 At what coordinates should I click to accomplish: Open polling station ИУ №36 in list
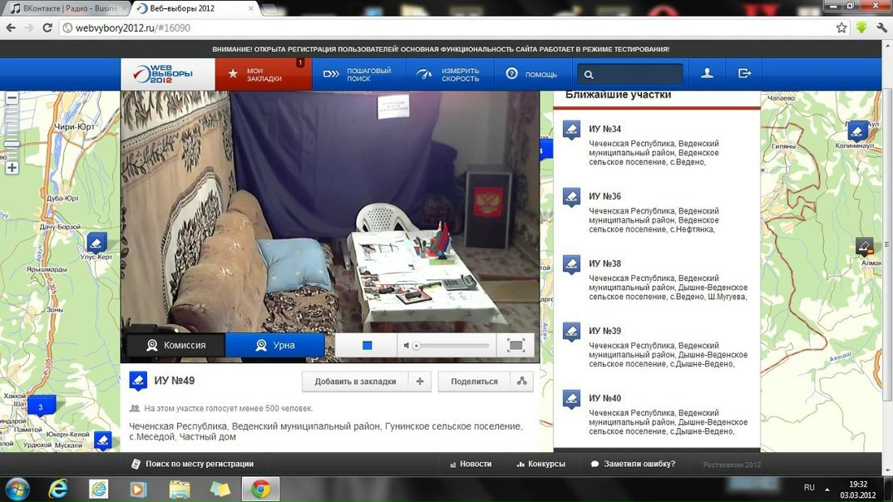pyautogui.click(x=604, y=197)
